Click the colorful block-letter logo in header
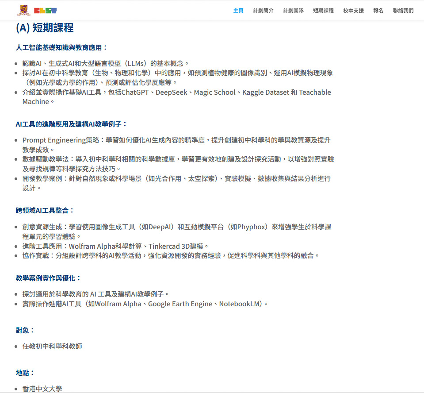Image resolution: width=424 pixels, height=393 pixels. [45, 11]
